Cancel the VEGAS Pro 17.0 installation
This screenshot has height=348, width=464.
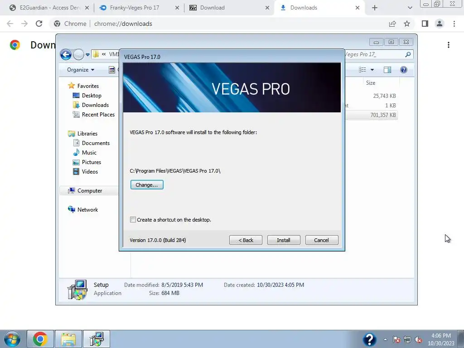tap(322, 240)
